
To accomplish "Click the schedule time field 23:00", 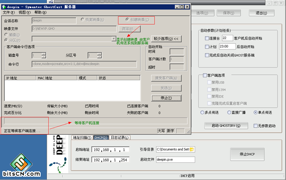I will pyautogui.click(x=227, y=46).
